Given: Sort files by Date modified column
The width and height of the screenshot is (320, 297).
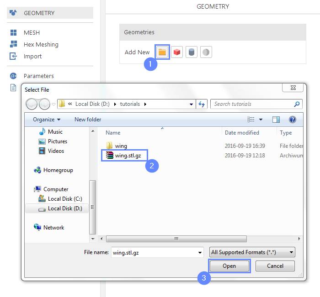Looking at the screenshot, I should pos(242,133).
